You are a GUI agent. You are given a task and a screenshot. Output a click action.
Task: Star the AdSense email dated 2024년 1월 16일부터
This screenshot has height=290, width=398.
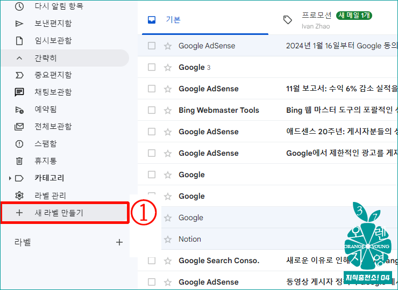click(x=167, y=46)
